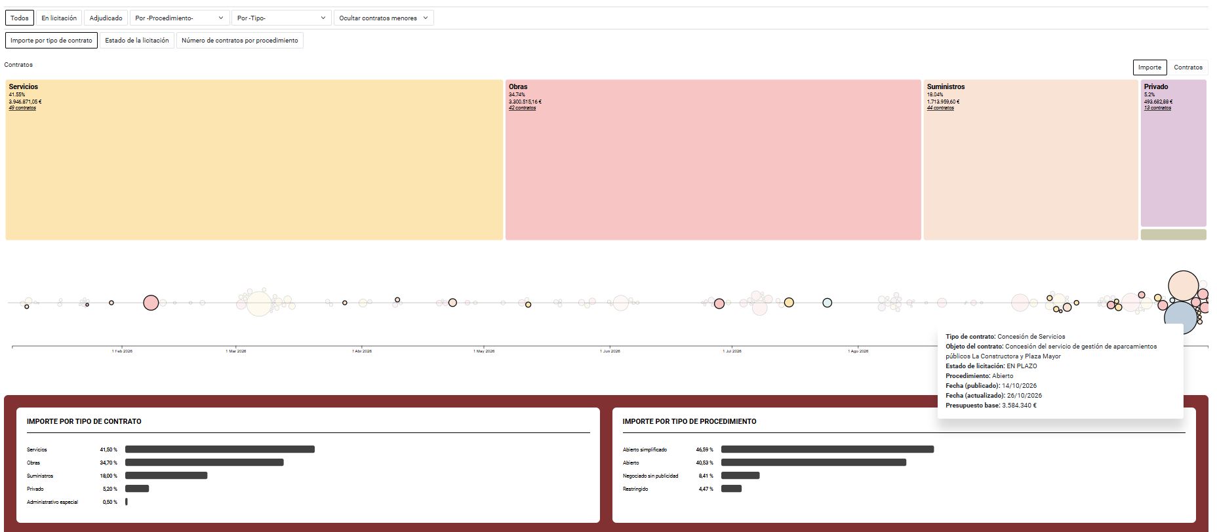Select the pink Obras treemap tile
Viewport: 1217px width, 532px height.
click(x=713, y=160)
